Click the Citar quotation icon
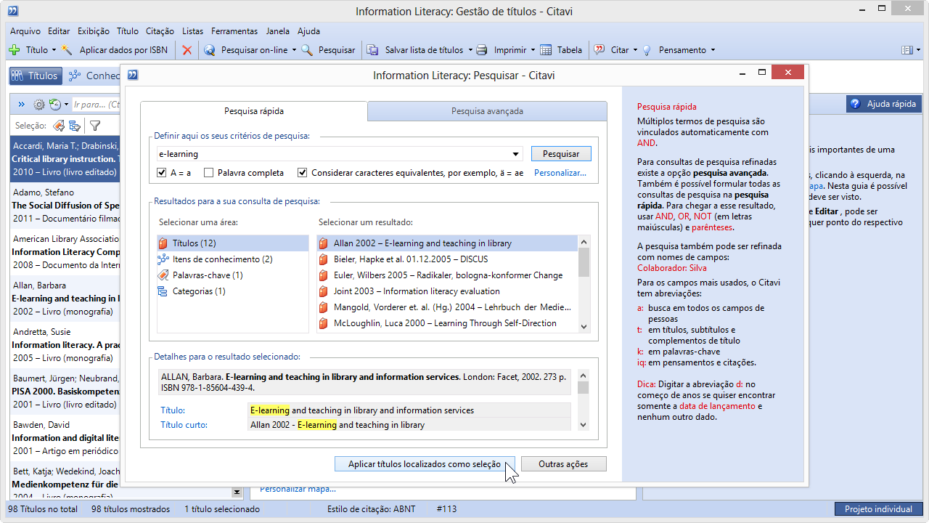The height and width of the screenshot is (523, 929). pos(599,50)
